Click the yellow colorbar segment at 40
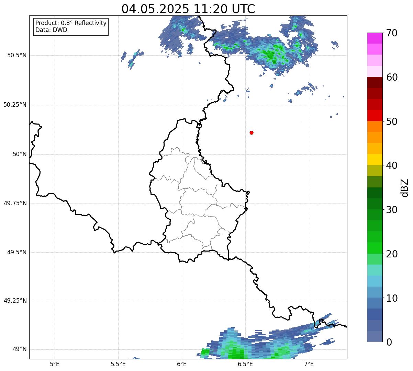 click(x=375, y=160)
